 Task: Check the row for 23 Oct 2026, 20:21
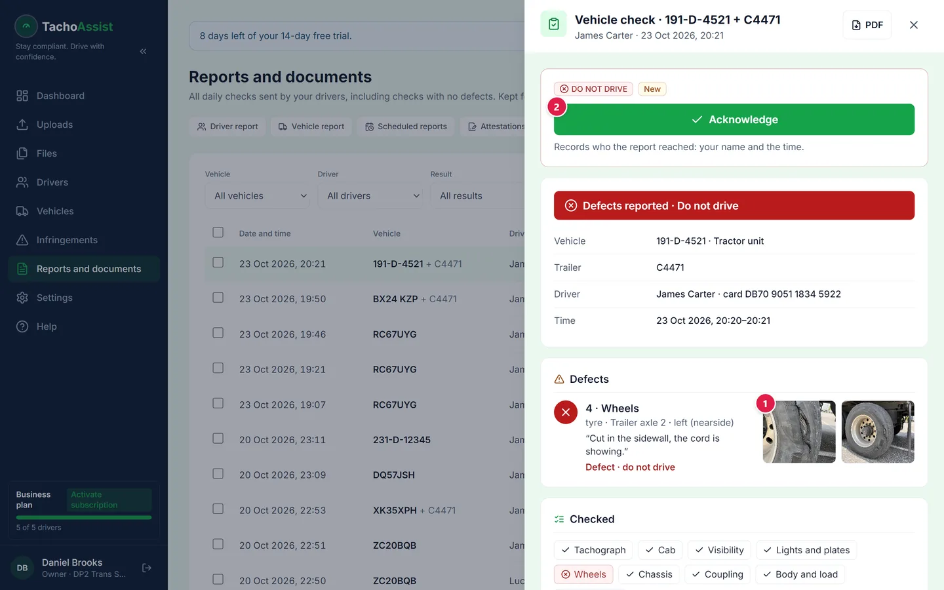218,263
